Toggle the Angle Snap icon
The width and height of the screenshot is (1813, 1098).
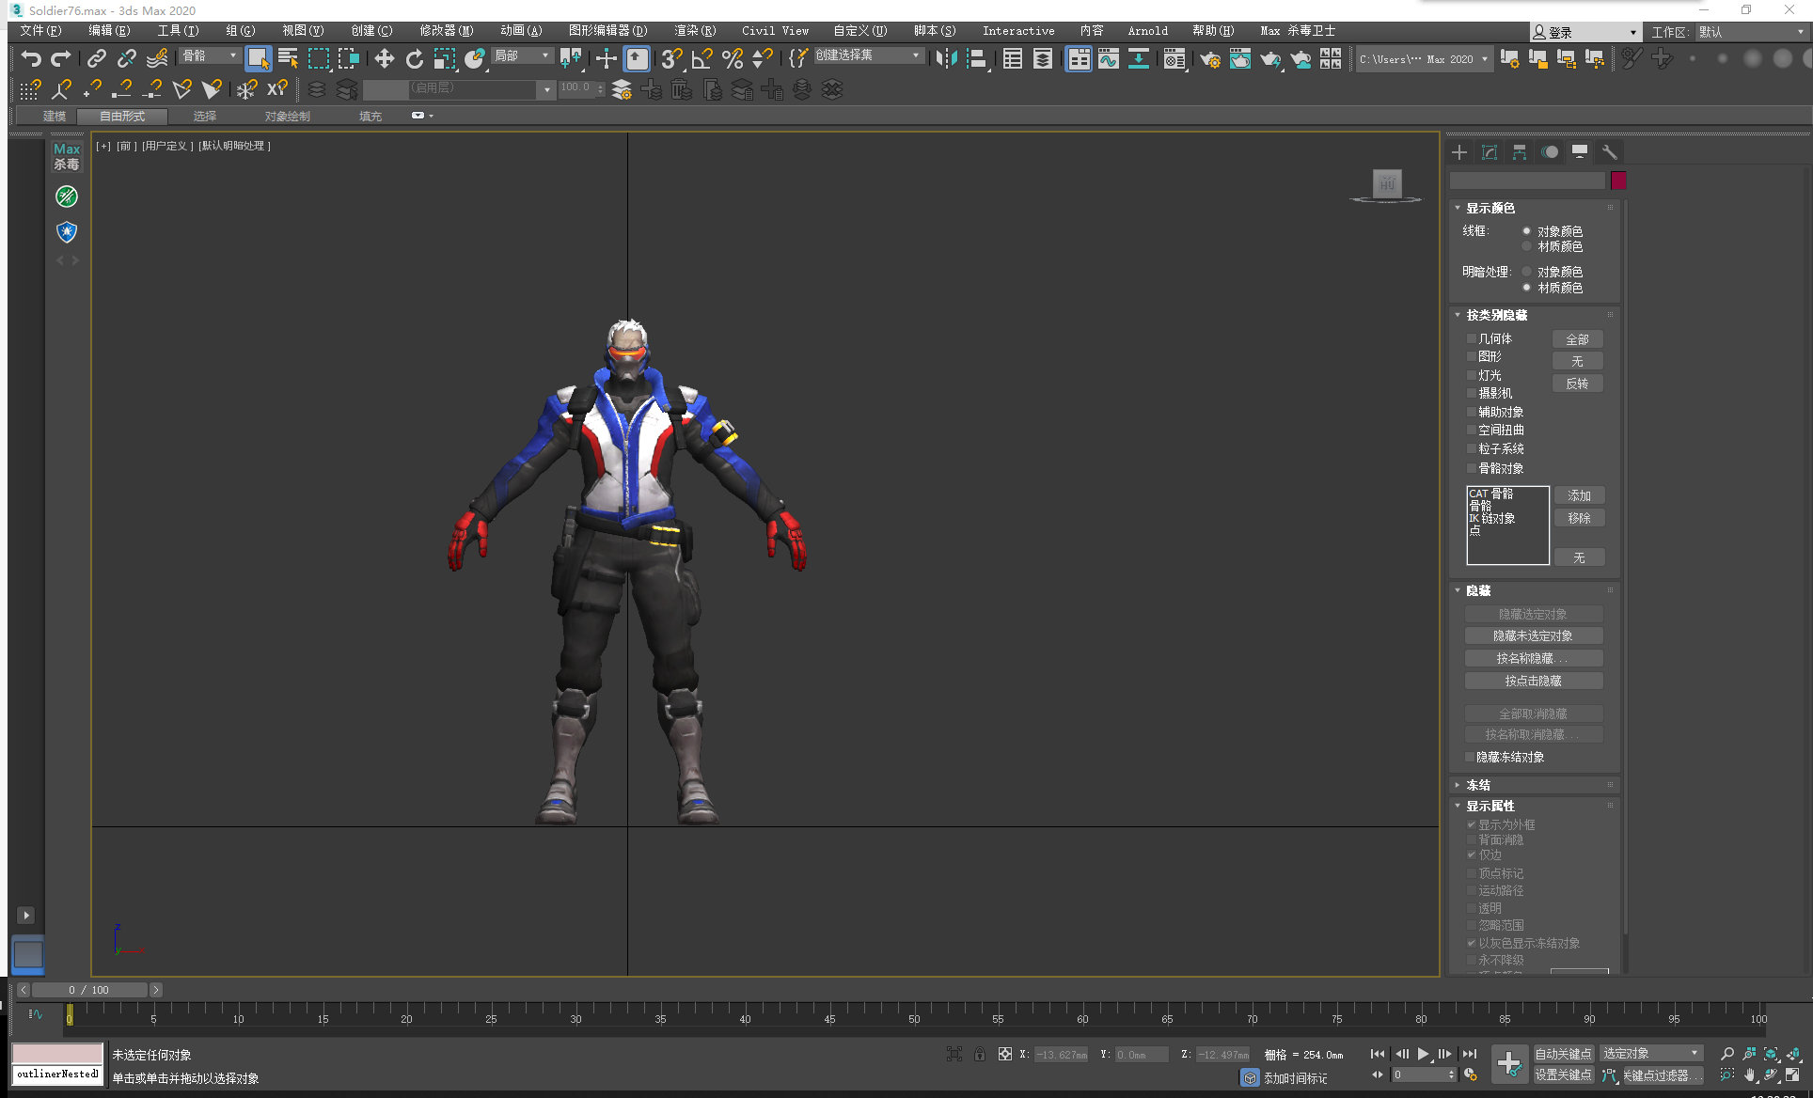pos(702,59)
